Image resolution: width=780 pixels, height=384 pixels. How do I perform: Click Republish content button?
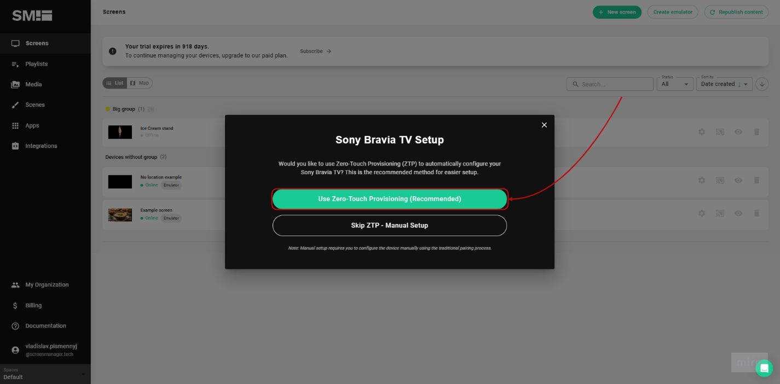736,12
